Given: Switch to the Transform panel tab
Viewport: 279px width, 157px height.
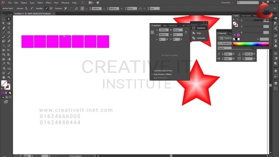Looking at the screenshot, I should click(156, 25).
